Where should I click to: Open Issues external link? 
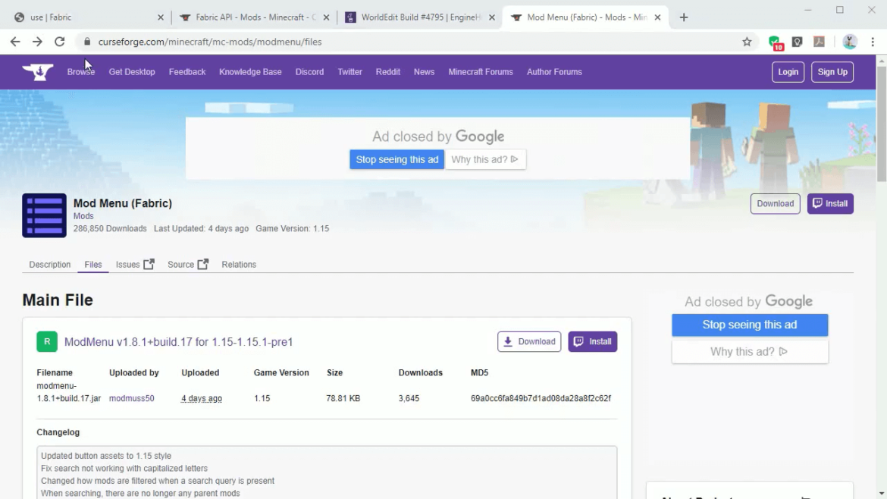pyautogui.click(x=134, y=265)
